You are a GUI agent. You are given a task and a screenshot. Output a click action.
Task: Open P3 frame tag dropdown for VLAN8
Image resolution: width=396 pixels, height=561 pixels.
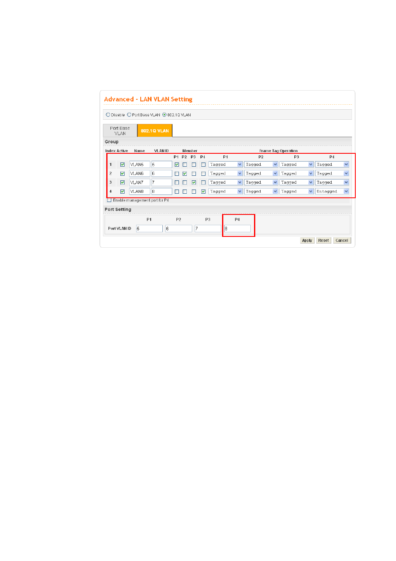(296, 192)
